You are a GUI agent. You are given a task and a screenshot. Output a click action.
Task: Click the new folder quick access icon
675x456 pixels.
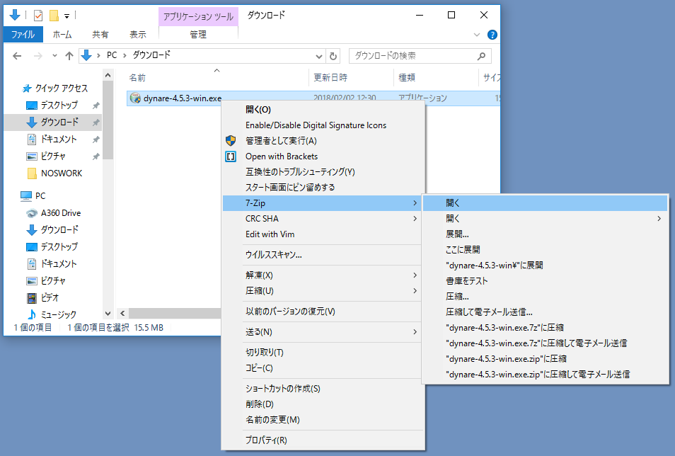pos(54,16)
